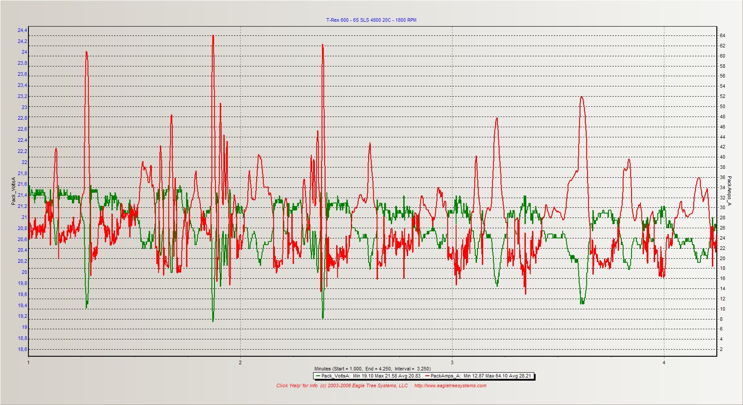The height and width of the screenshot is (405, 743).
Task: Open the eagletreesystems.com link
Action: (x=450, y=386)
